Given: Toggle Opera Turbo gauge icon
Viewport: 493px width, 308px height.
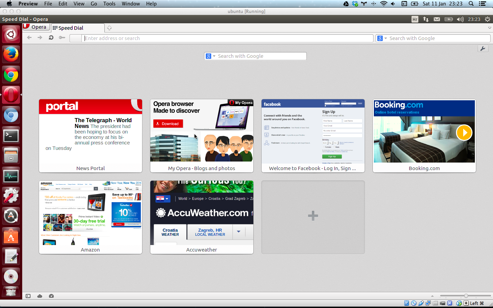Looking at the screenshot, I should pos(51,296).
